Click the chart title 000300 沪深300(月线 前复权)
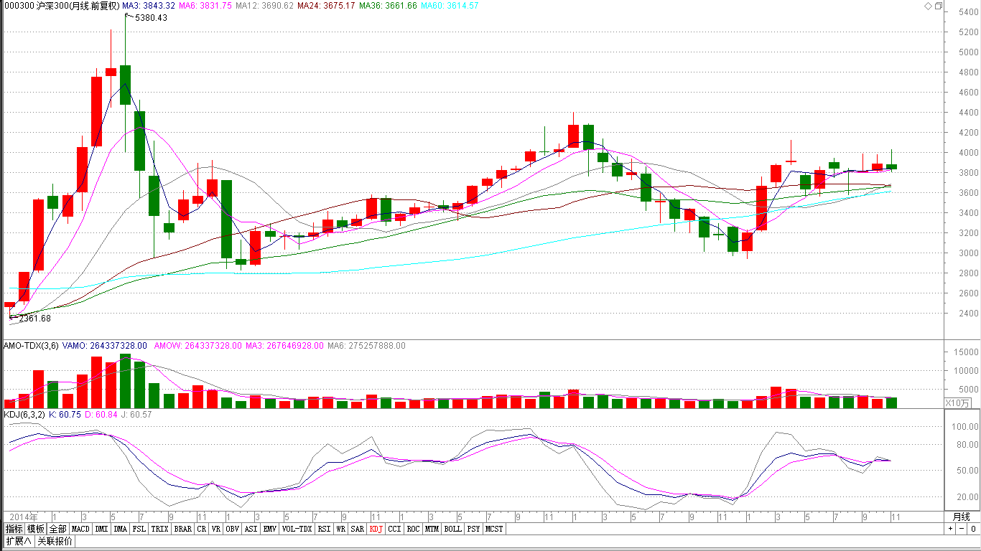 [x=61, y=6]
